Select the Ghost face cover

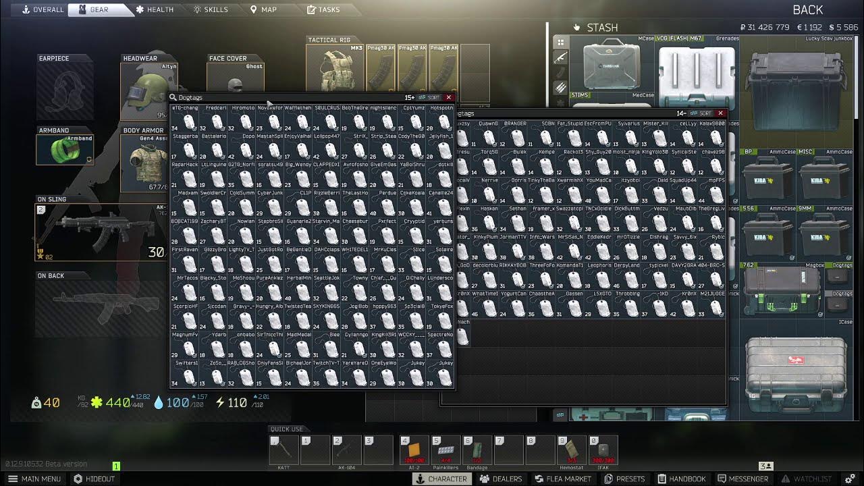(x=236, y=78)
